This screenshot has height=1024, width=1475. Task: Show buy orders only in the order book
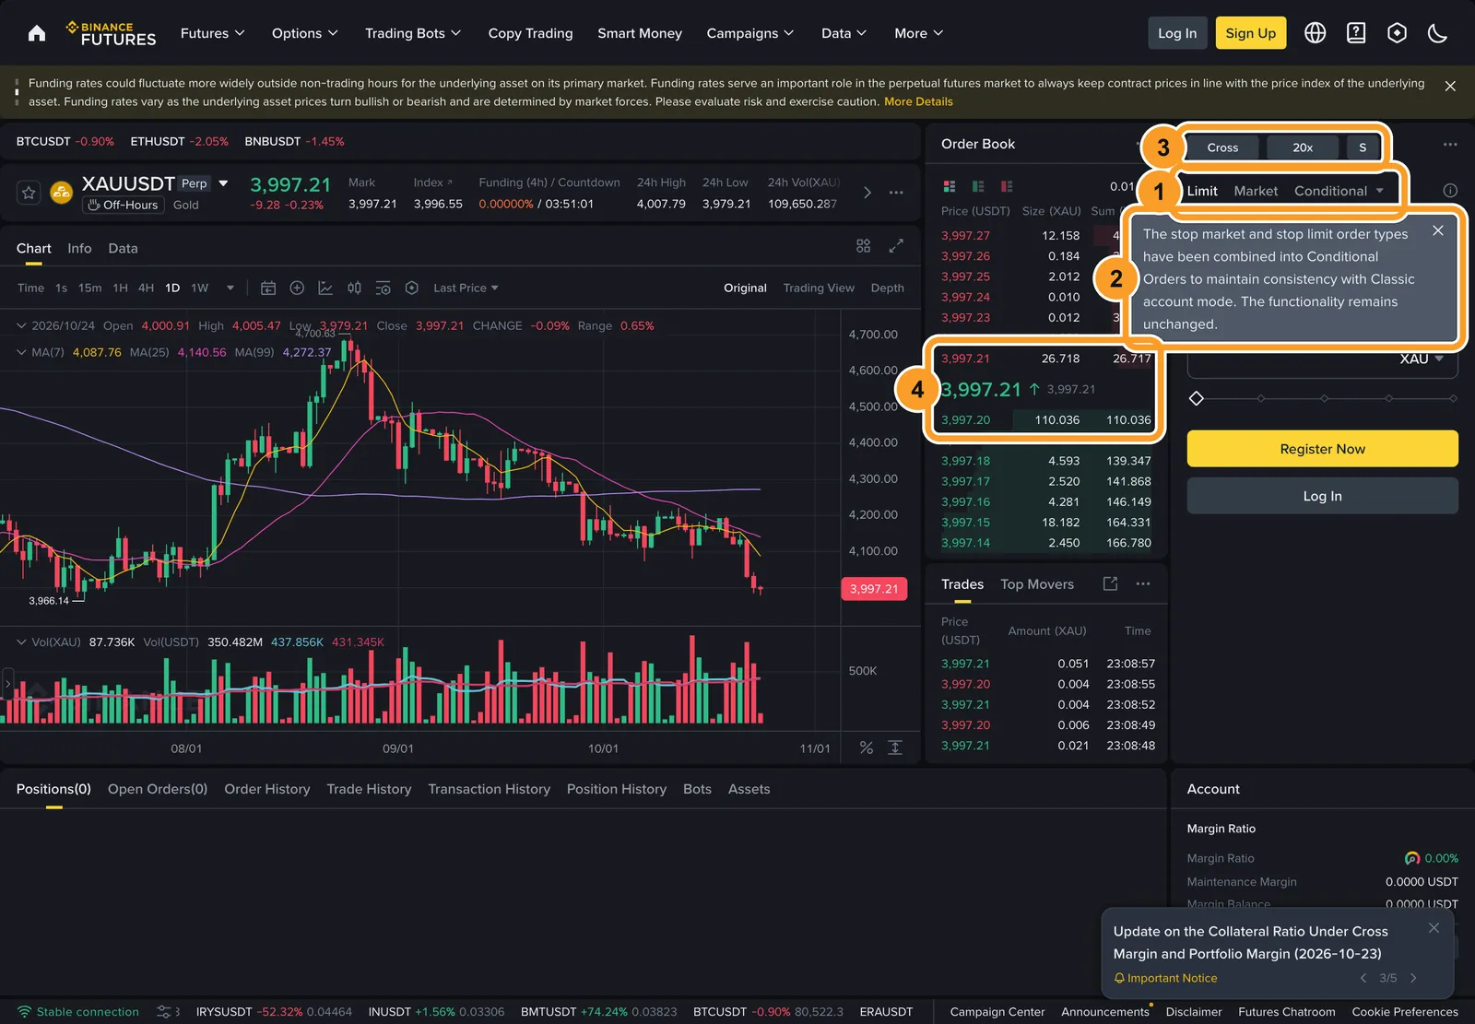[978, 186]
